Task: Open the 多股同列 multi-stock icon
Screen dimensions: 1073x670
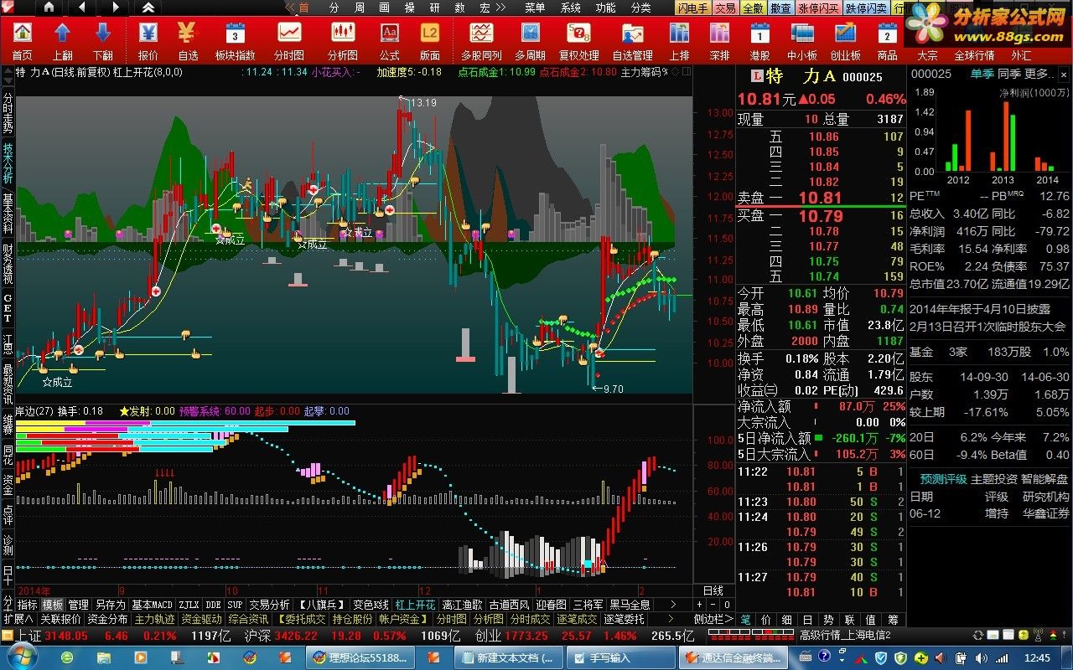Action: point(481,40)
